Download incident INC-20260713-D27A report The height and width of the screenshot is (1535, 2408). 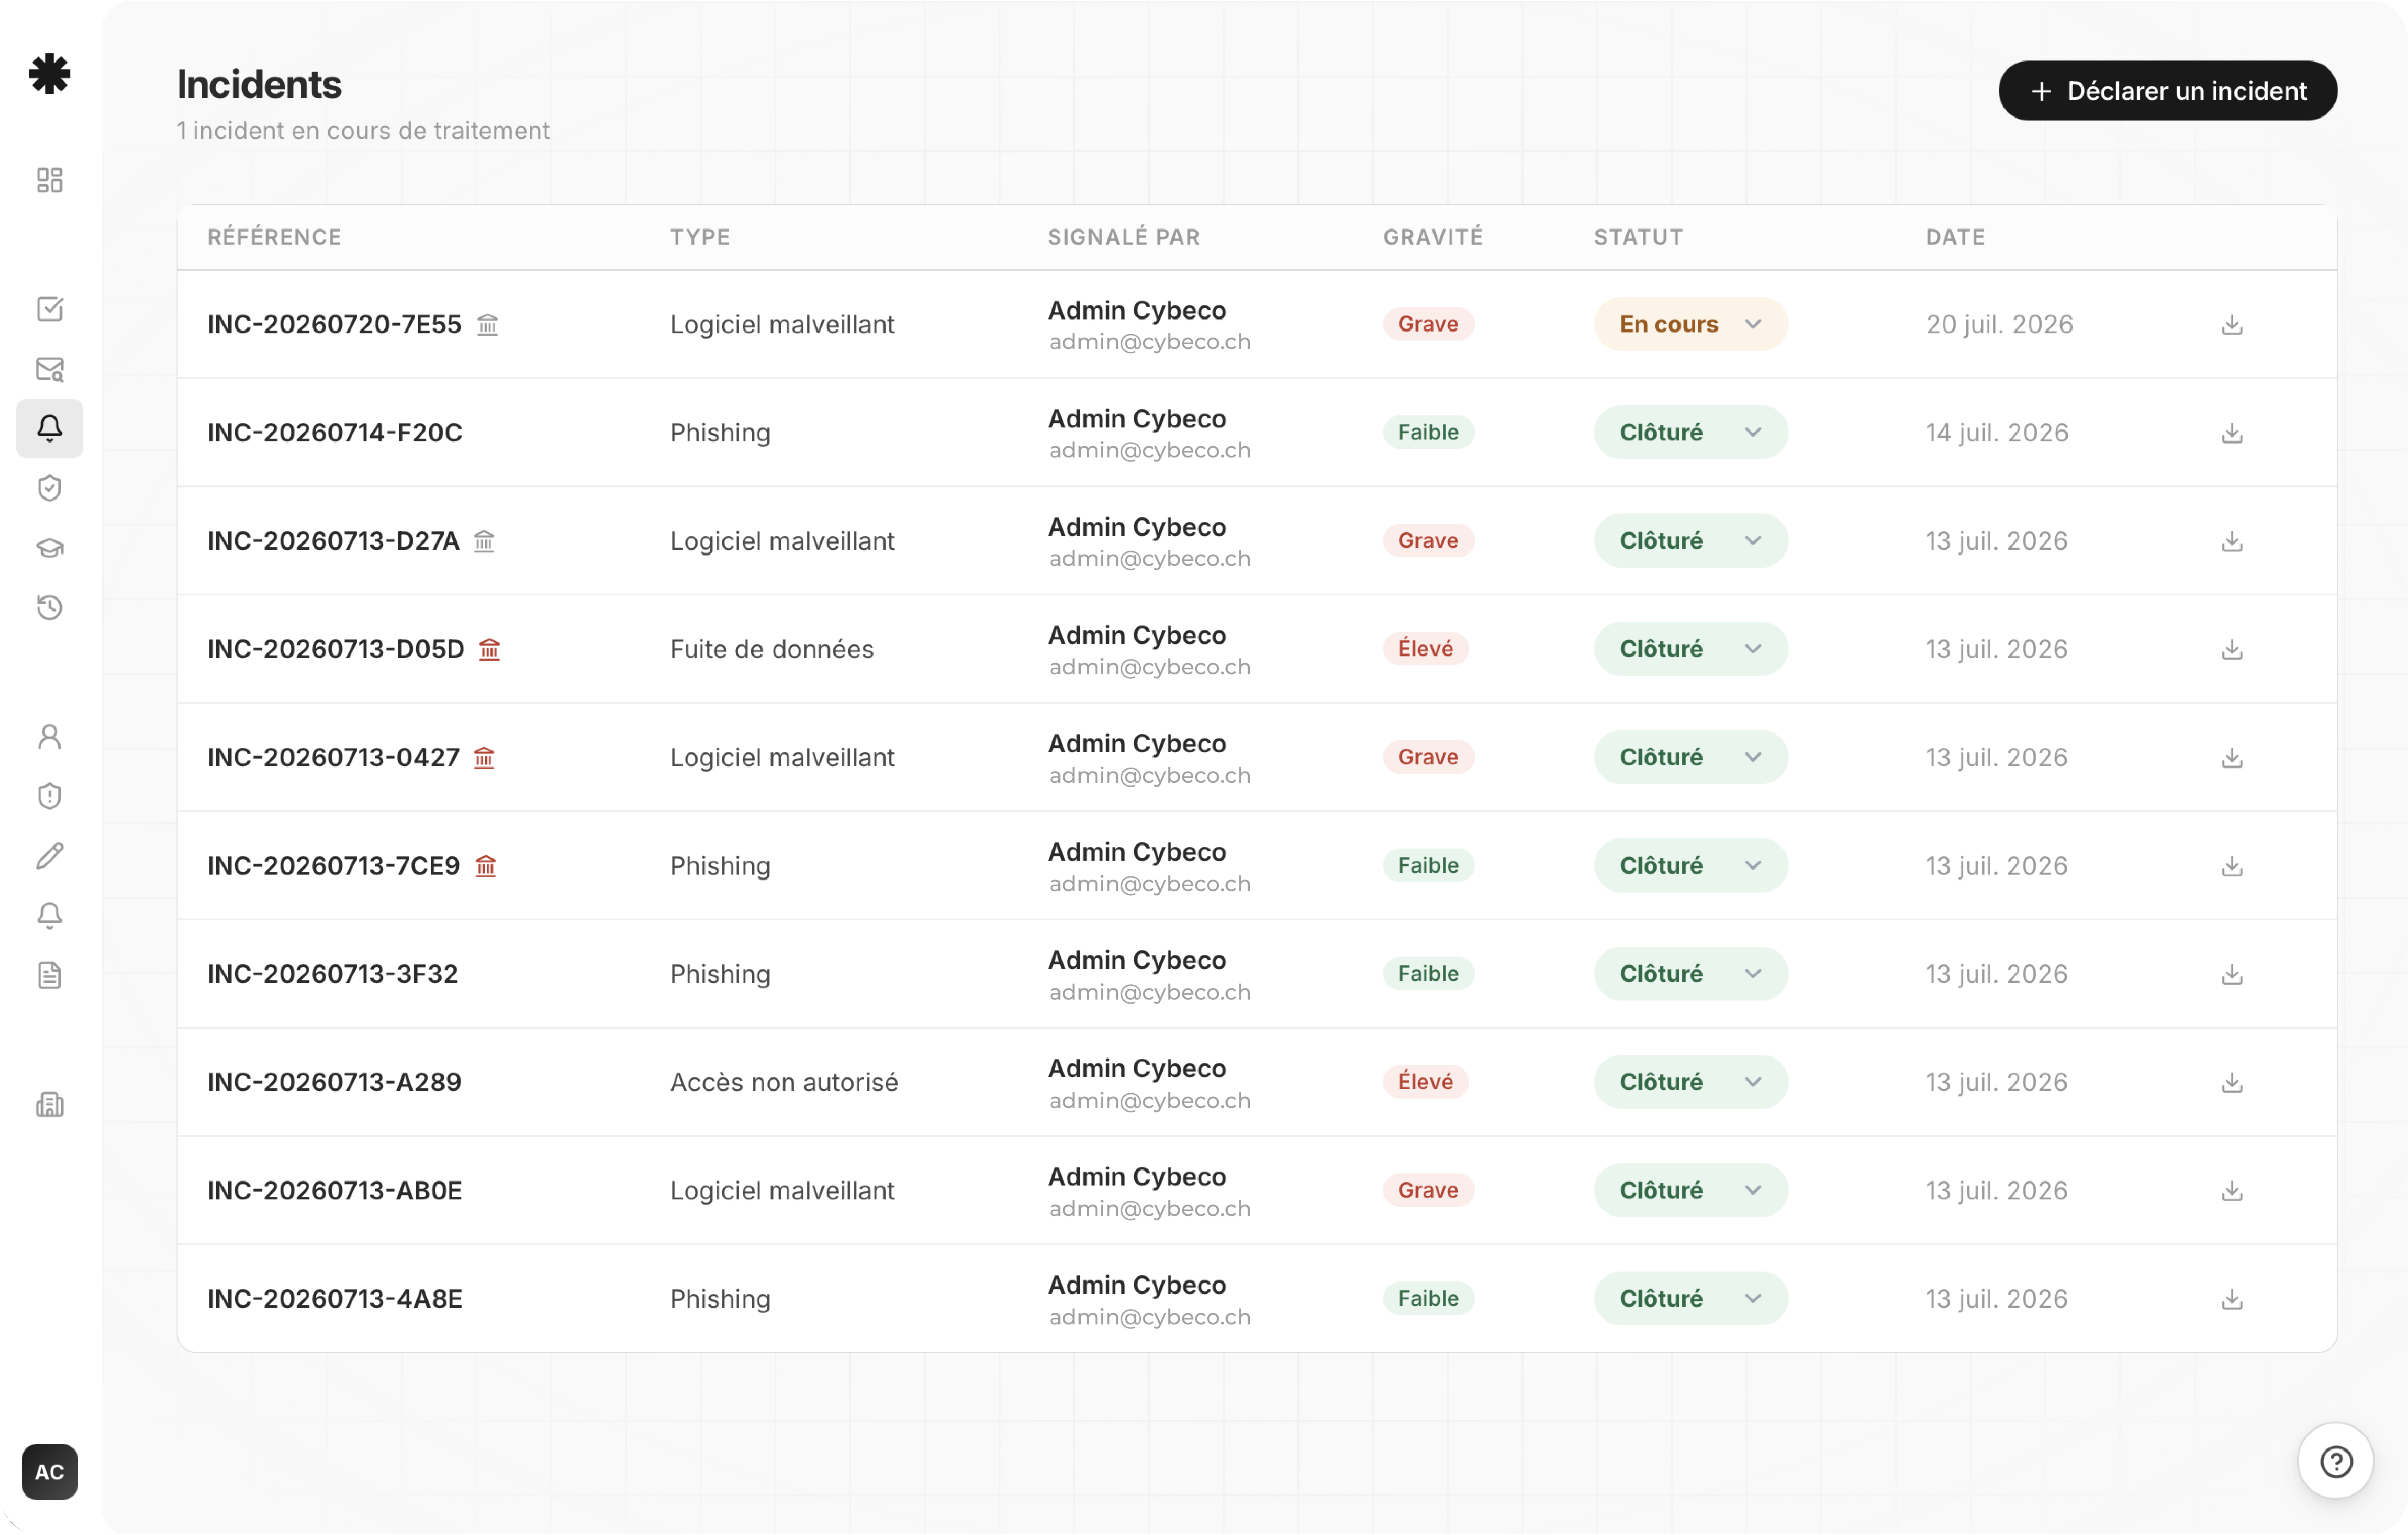click(x=2232, y=541)
